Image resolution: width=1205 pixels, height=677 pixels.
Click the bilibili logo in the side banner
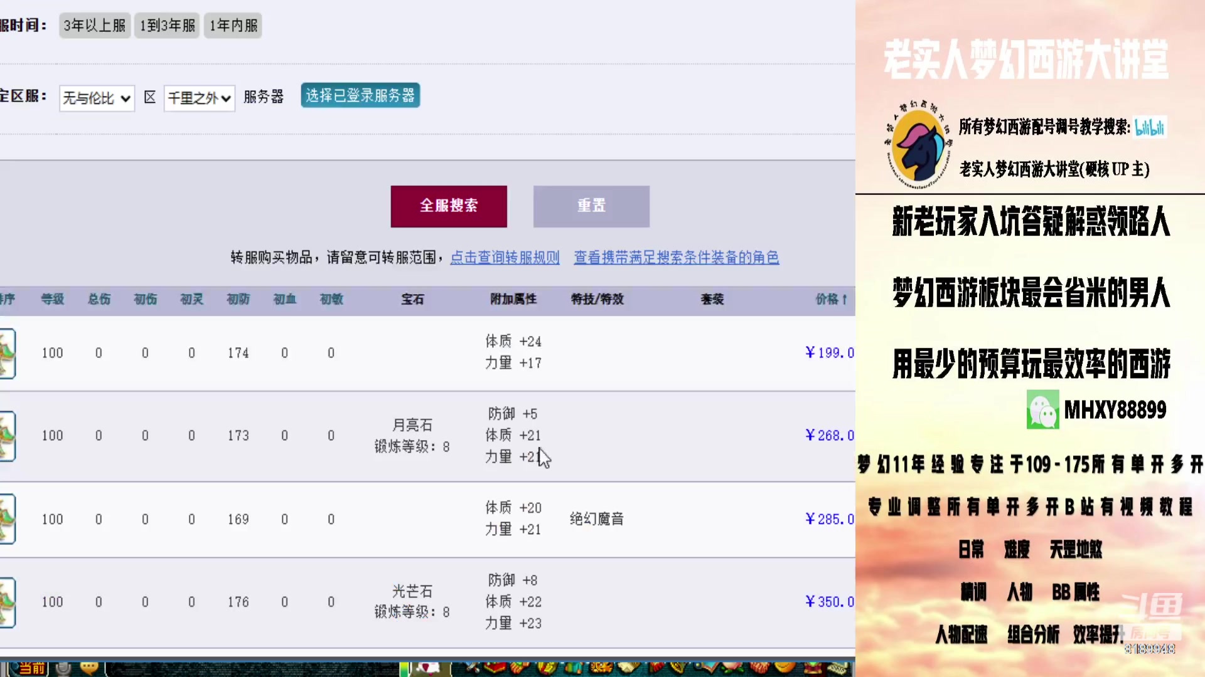tap(1150, 127)
